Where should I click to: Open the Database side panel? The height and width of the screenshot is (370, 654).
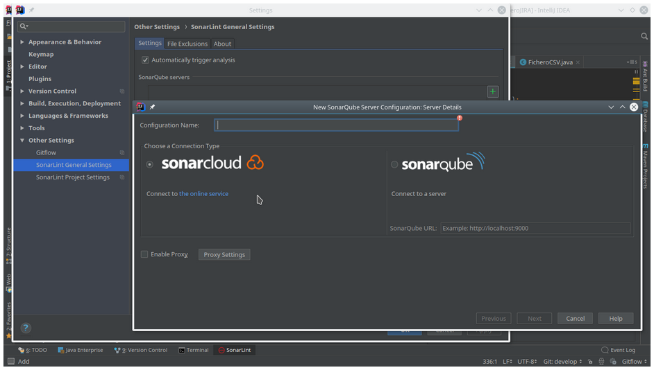[x=645, y=117]
